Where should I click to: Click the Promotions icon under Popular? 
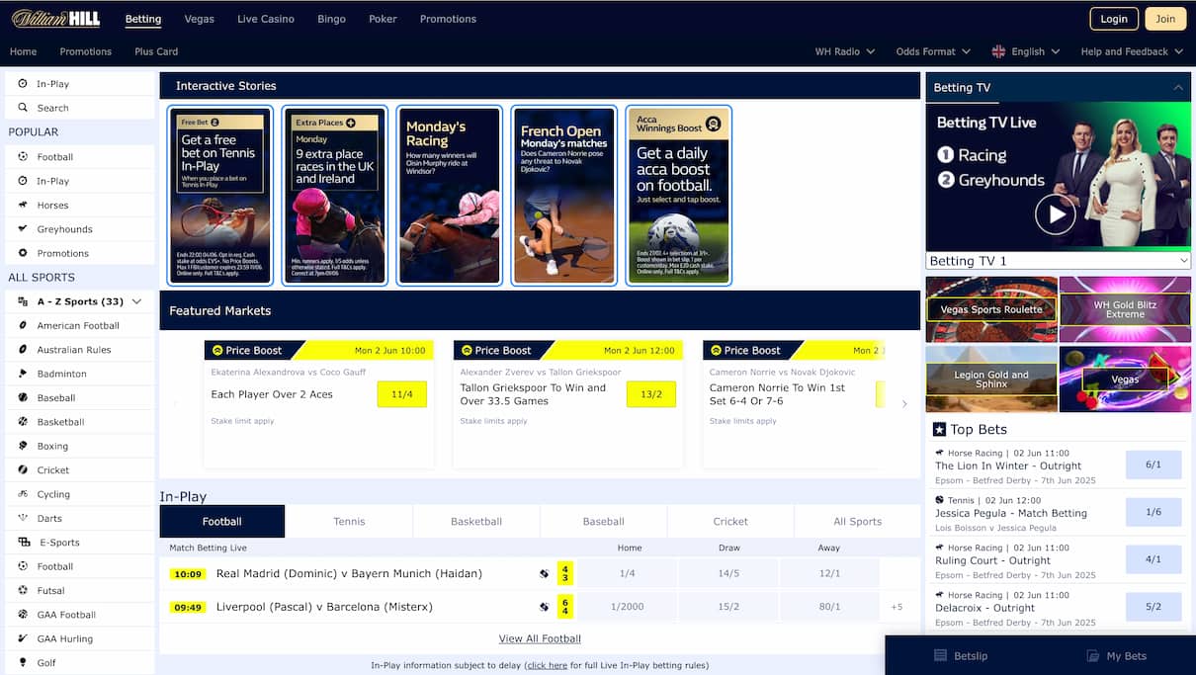click(23, 253)
